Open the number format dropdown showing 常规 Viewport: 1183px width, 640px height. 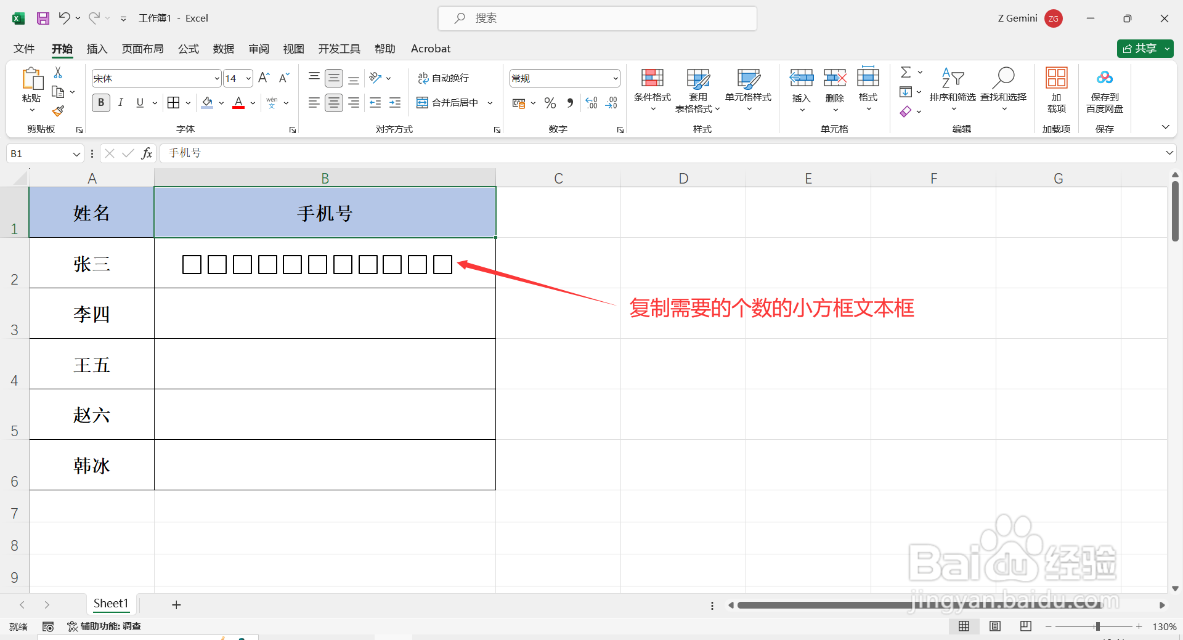point(615,78)
